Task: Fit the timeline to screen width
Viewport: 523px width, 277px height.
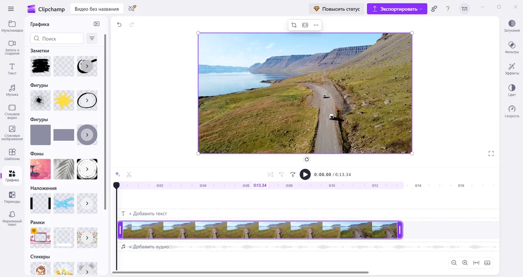Action: point(476,263)
